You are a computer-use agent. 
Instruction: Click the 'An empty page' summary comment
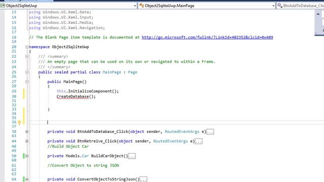click(x=127, y=62)
